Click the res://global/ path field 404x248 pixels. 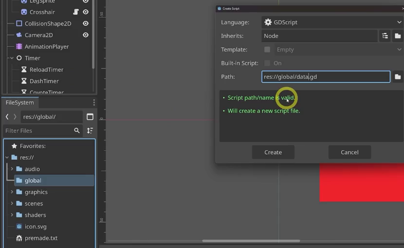click(52, 117)
